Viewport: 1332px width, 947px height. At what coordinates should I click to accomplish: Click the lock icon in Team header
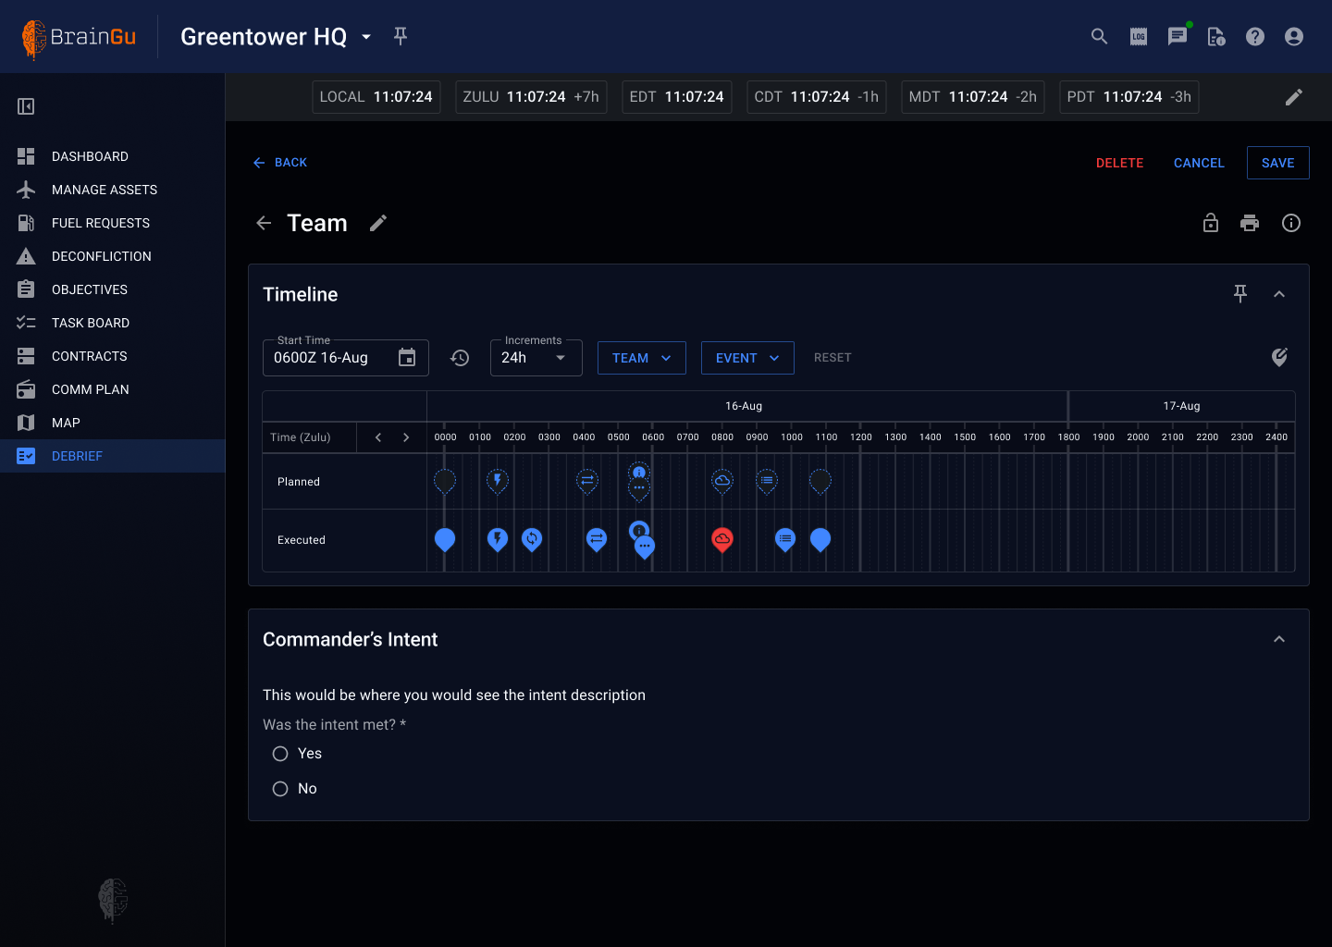tap(1210, 223)
